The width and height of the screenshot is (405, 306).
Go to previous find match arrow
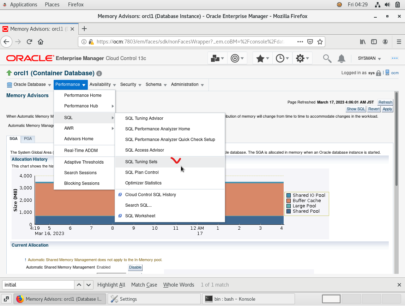click(79, 285)
